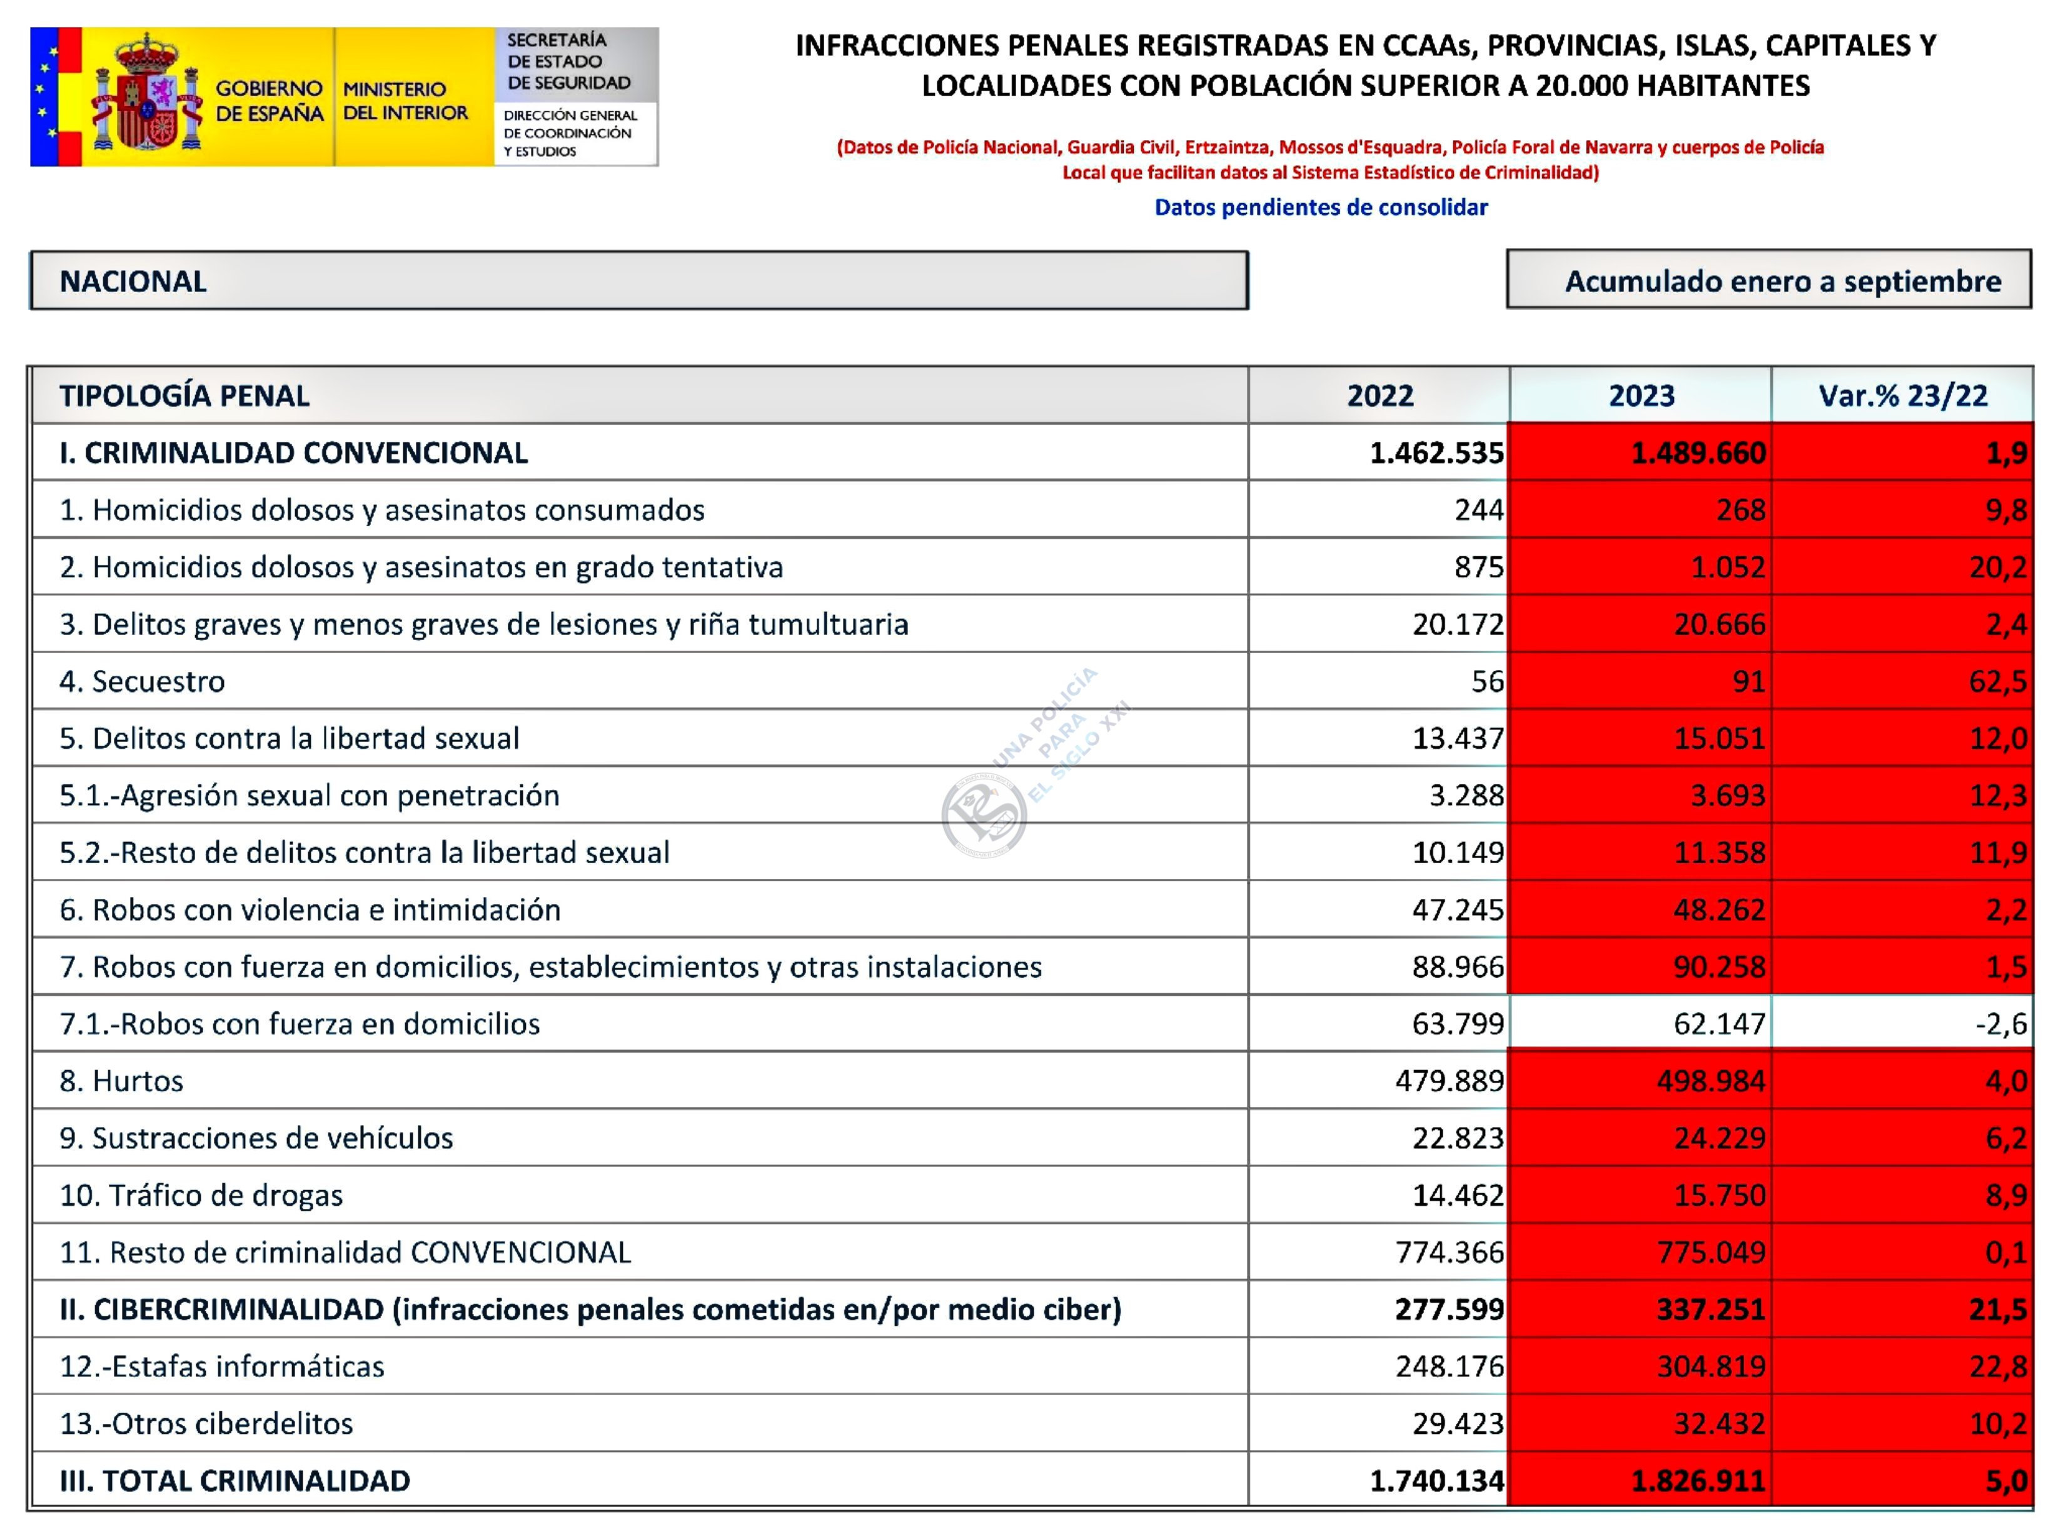
Task: Select the '8. Hurtos' row label
Action: click(121, 1081)
